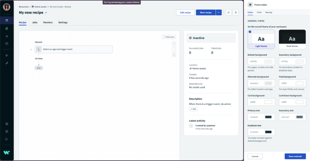
Task: Click the Edit recipe button
Action: (185, 12)
